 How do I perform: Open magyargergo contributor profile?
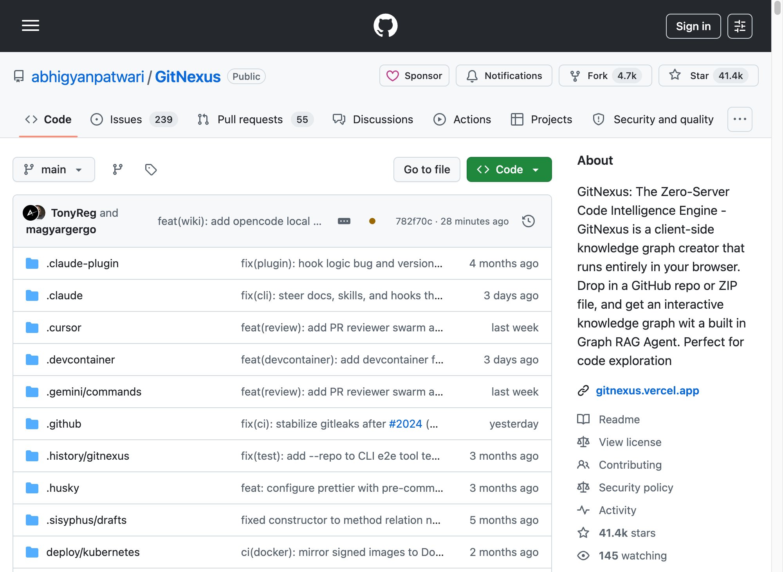(x=61, y=229)
